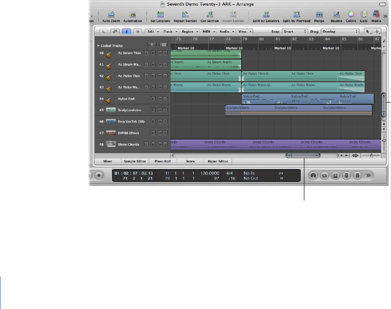391x309 pixels.
Task: Open the Edit menu dropdown
Action: [x=153, y=32]
